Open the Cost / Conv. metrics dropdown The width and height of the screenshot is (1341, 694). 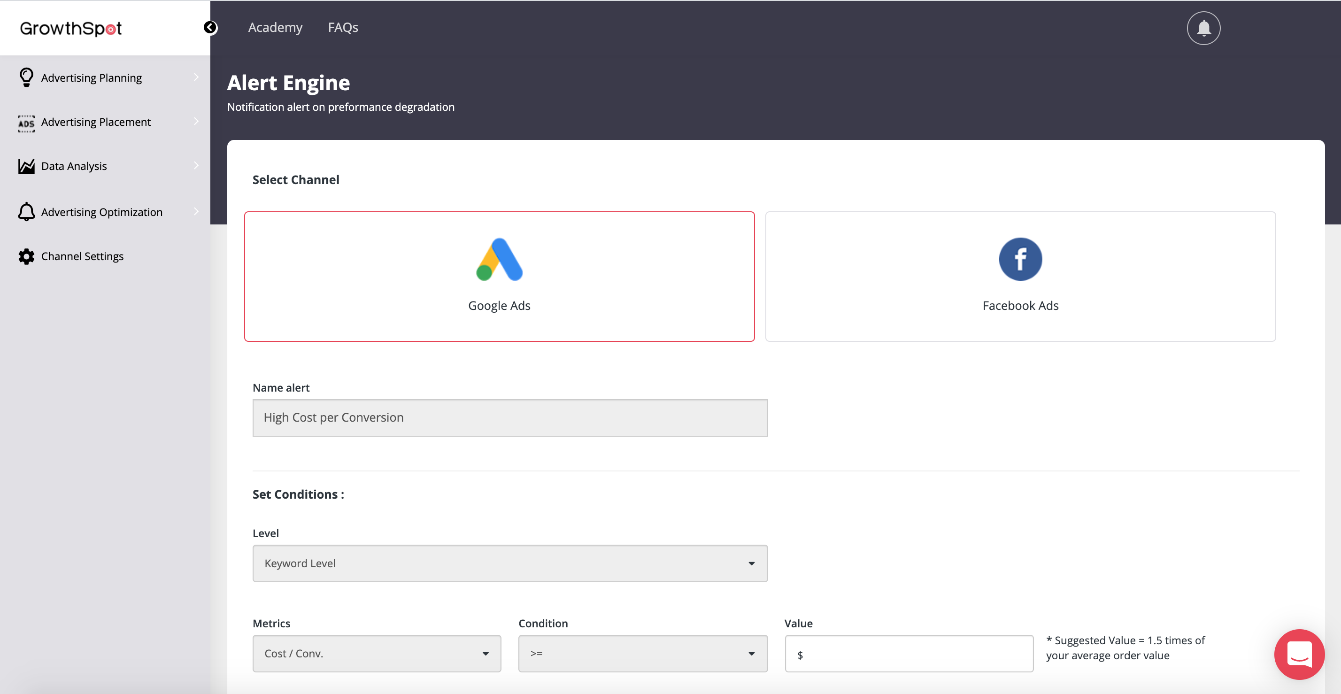[x=377, y=654]
